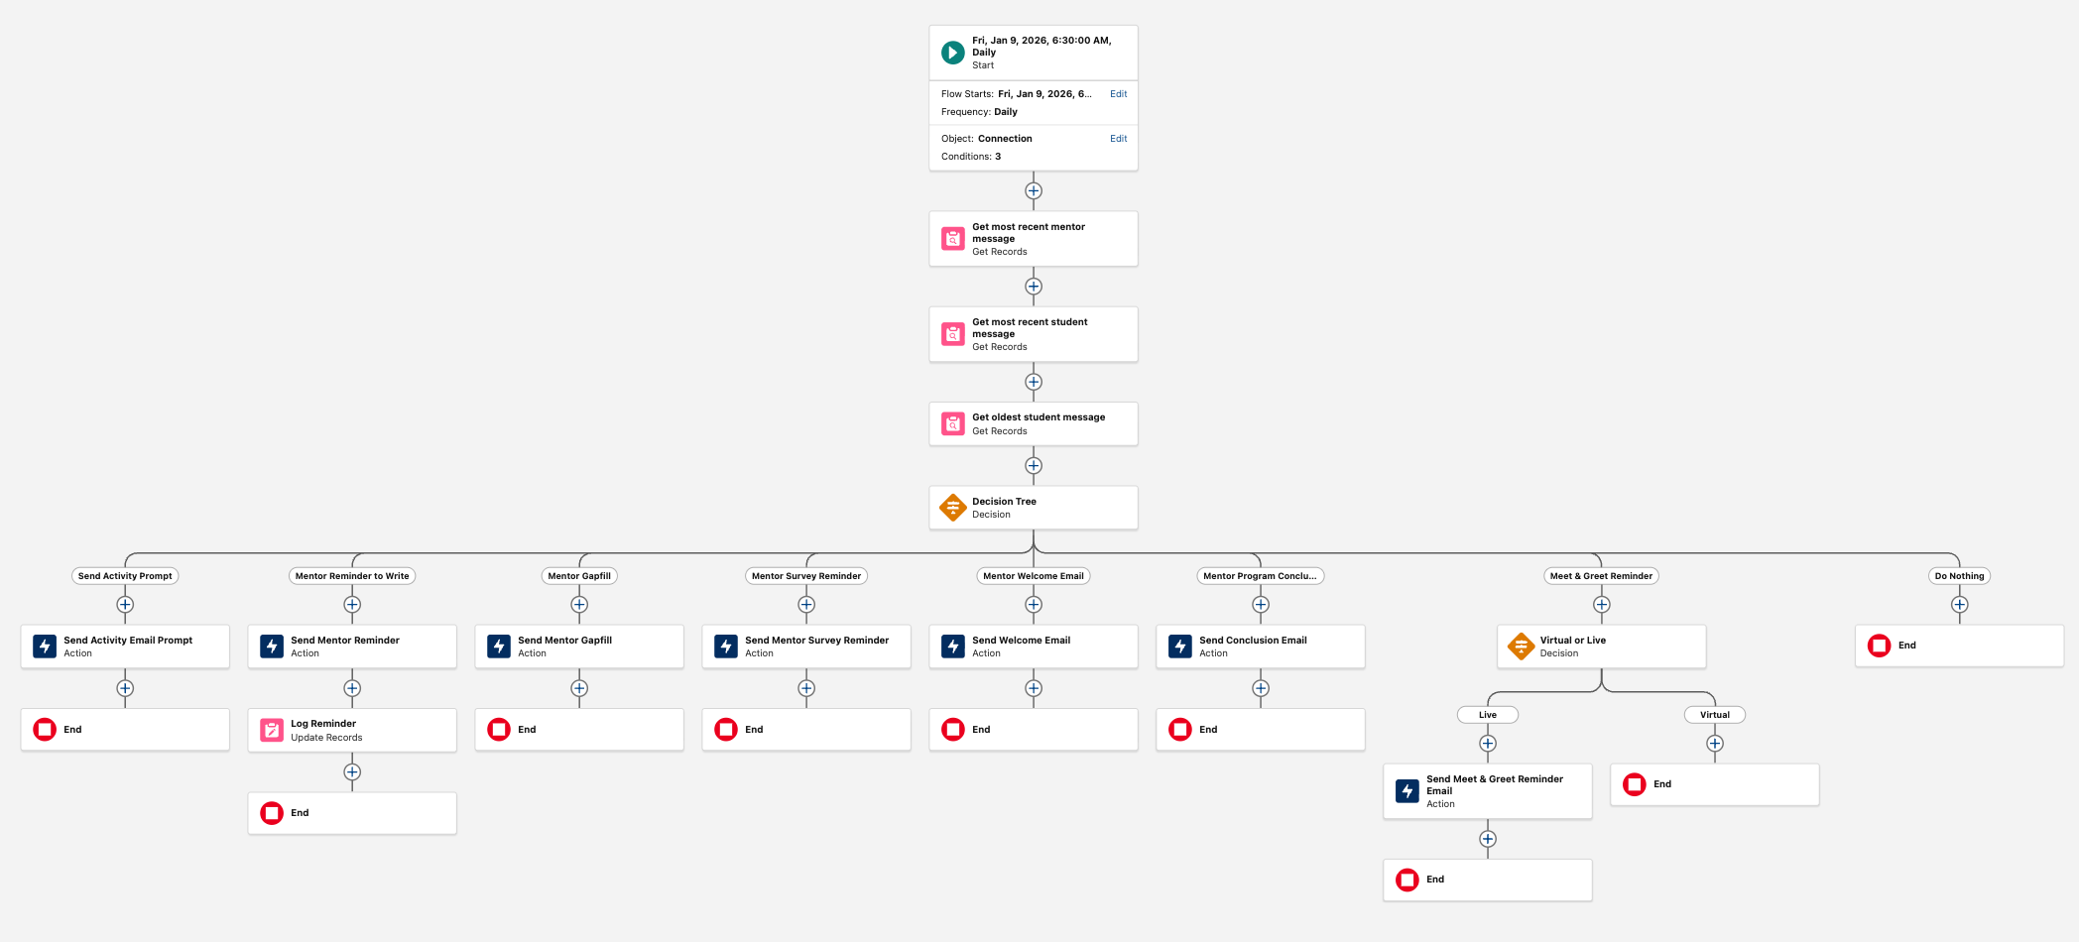
Task: Add an element on the Live branch
Action: 1487,743
